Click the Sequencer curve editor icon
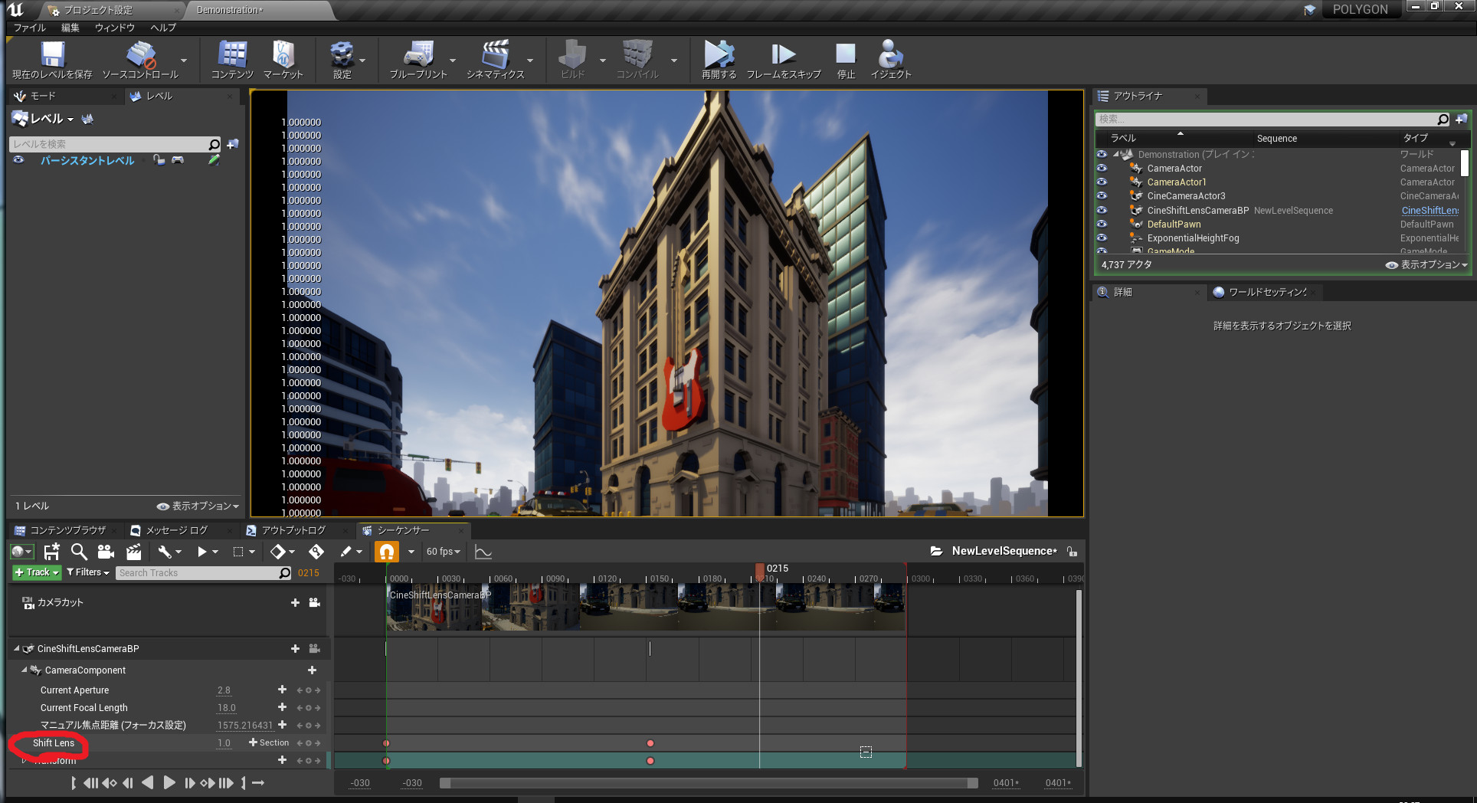 coord(483,552)
